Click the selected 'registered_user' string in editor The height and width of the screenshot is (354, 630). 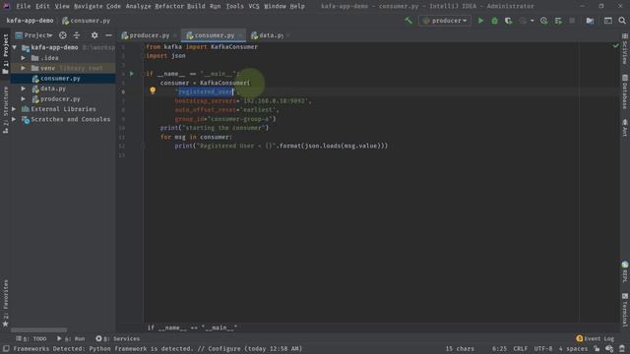(206, 91)
